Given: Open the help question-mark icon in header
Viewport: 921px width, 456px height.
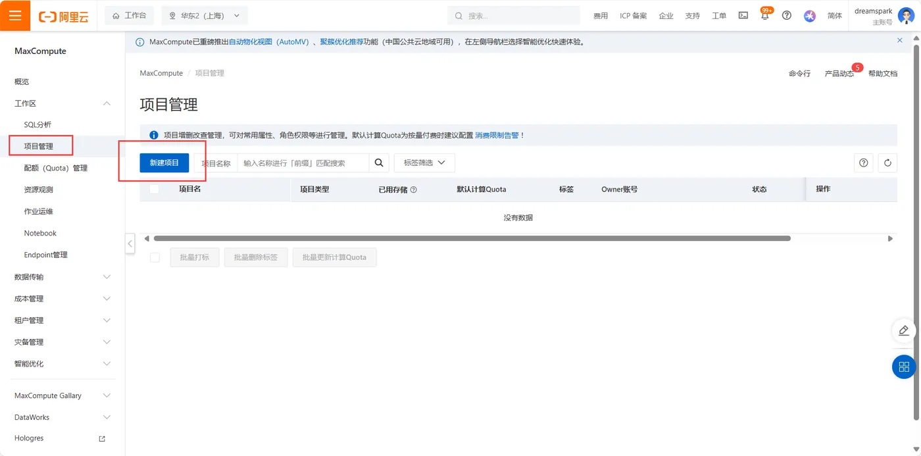Looking at the screenshot, I should (787, 15).
